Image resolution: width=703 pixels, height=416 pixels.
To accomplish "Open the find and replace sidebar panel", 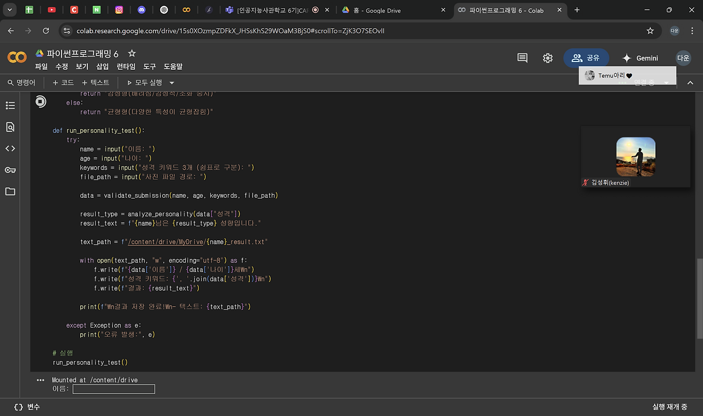I will coord(10,127).
